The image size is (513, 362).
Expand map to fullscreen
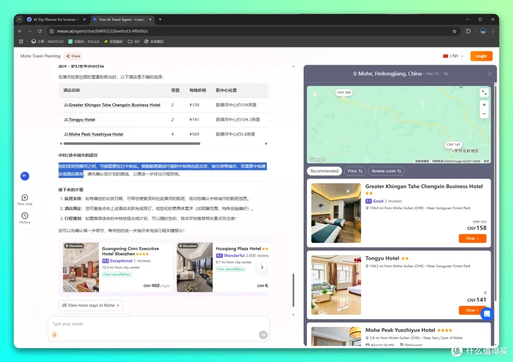point(484,93)
